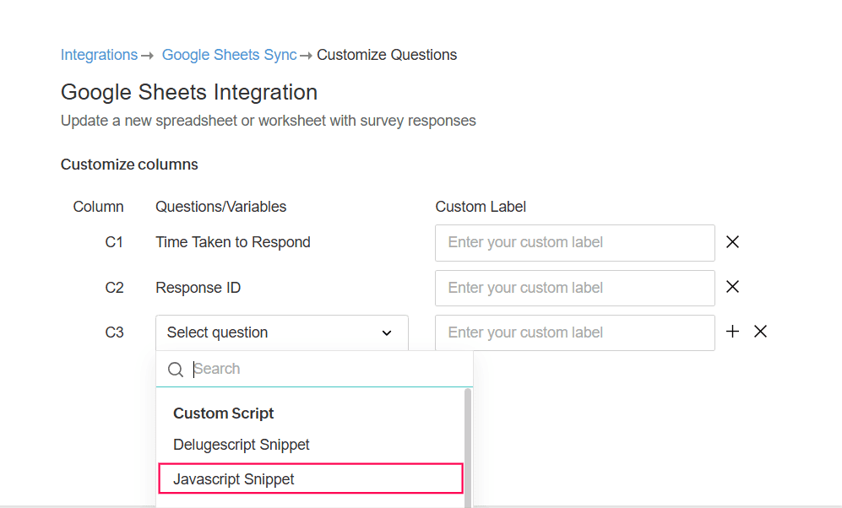Screen dimensions: 842x508
Task: Click the magnifier icon in dropdown search
Action: pyautogui.click(x=176, y=370)
